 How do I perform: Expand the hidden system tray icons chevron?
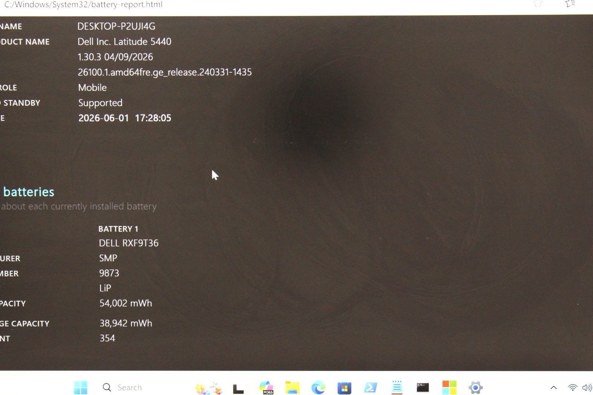(x=554, y=388)
